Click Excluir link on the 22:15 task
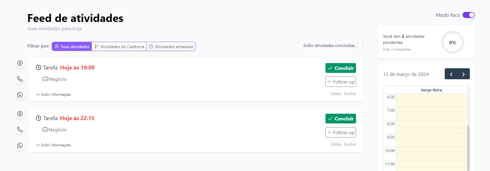Screen dimensions: 490x171 350,144
